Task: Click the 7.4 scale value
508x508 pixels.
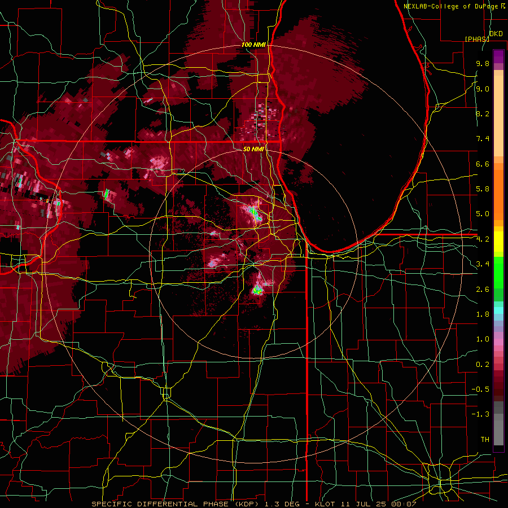Action: (x=483, y=139)
